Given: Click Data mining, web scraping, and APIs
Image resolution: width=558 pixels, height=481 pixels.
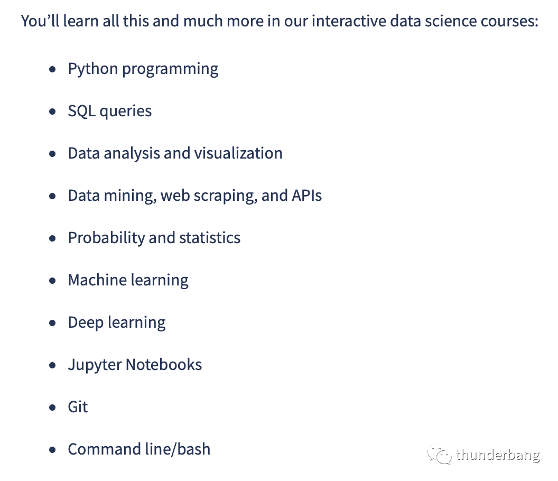Looking at the screenshot, I should [x=194, y=196].
